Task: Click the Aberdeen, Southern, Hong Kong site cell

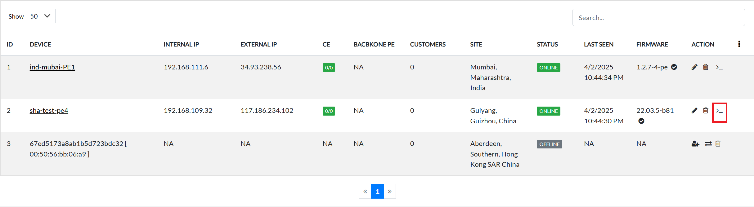Action: click(x=495, y=154)
